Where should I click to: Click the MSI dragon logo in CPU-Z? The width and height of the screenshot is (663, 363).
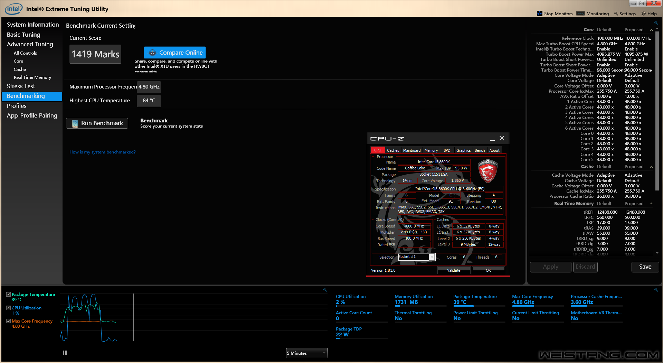click(487, 171)
